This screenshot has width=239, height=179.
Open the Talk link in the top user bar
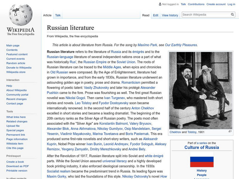tap(183, 4)
